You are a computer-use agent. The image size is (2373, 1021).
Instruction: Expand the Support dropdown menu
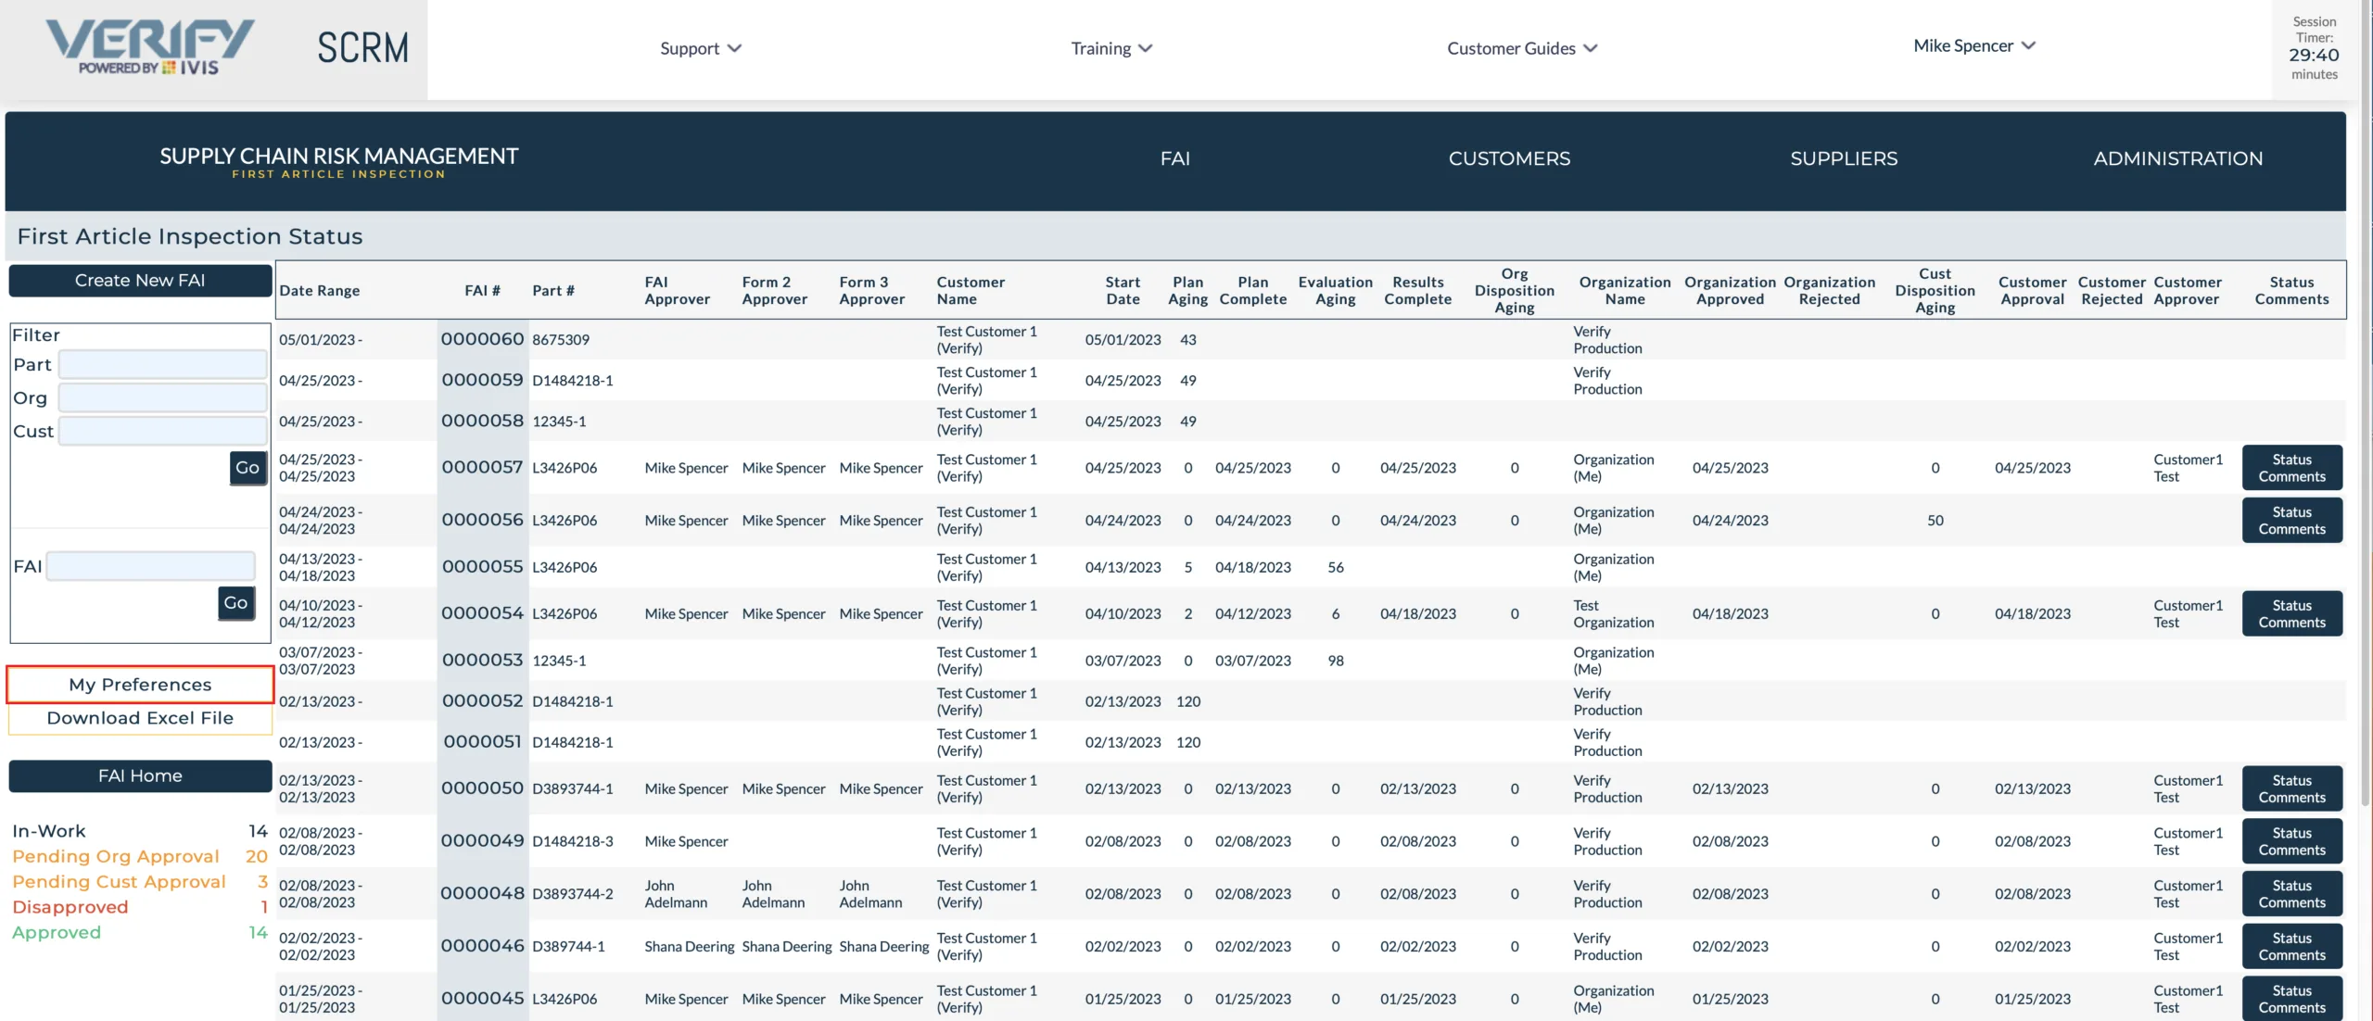point(700,48)
